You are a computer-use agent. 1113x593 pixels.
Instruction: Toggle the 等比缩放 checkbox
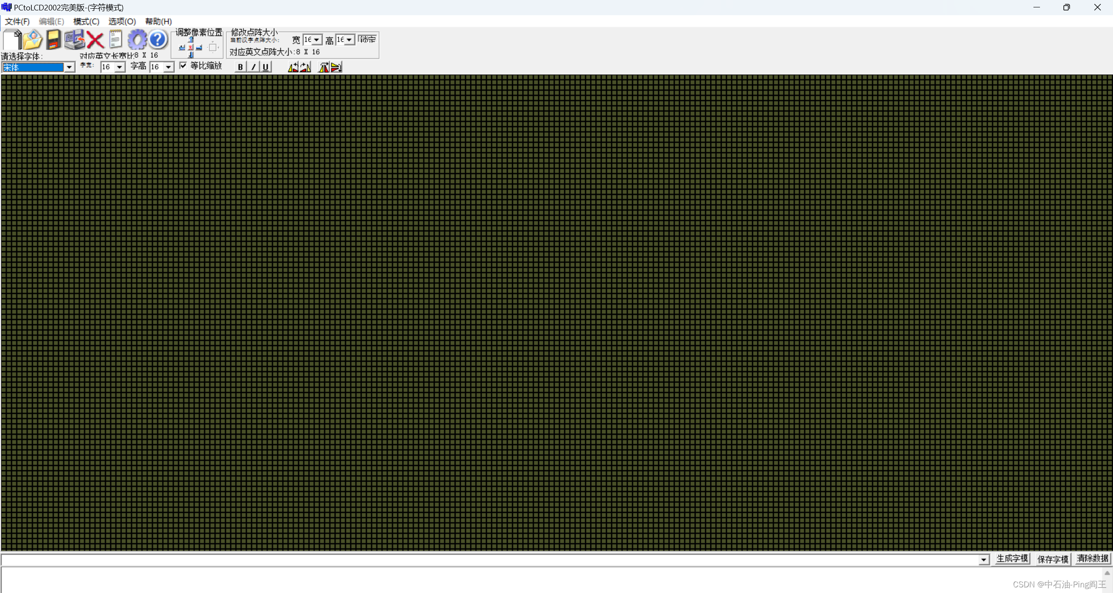tap(183, 66)
